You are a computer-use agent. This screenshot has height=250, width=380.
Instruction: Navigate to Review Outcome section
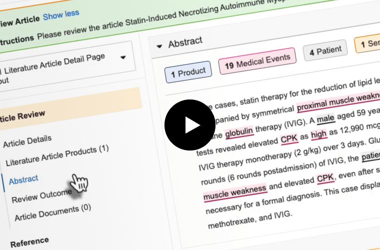coord(41,195)
